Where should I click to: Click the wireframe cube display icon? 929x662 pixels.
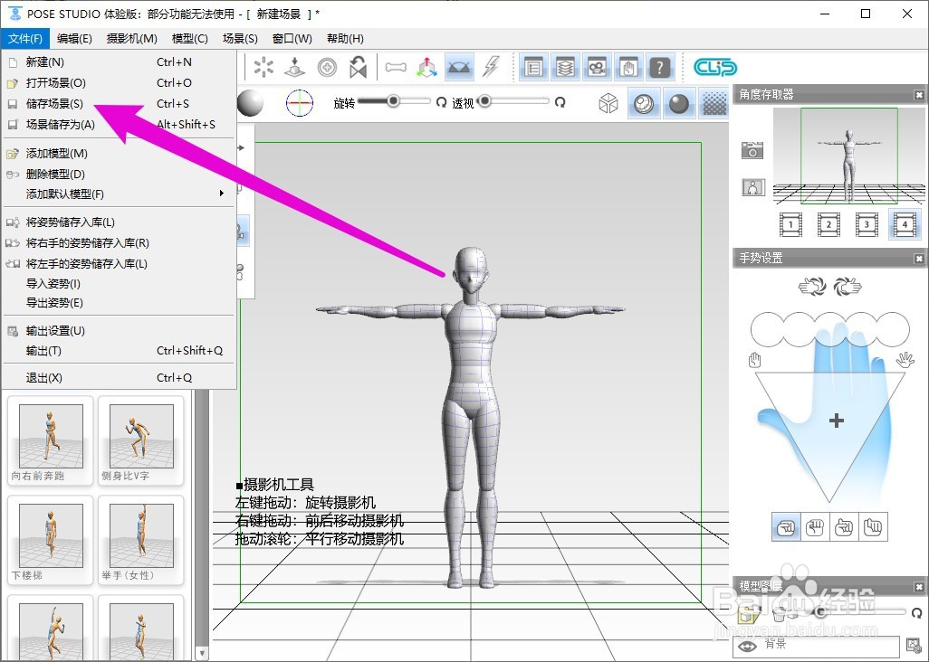pyautogui.click(x=608, y=103)
